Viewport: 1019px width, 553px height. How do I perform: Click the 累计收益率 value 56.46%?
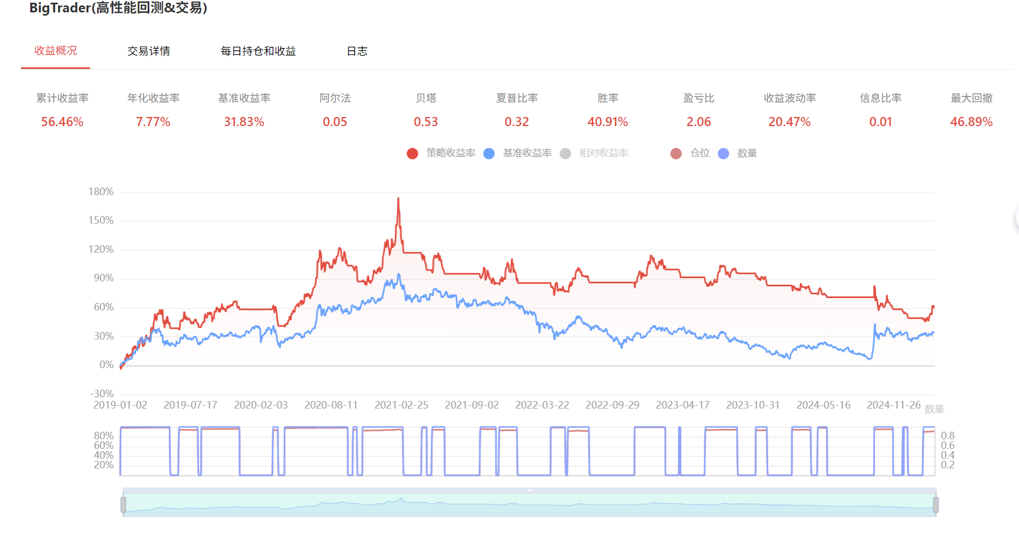63,122
